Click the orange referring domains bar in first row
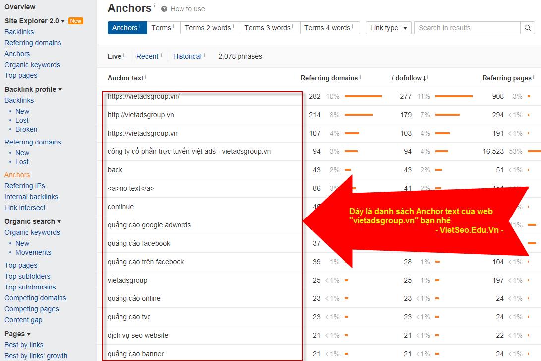The image size is (541, 361). 362,96
